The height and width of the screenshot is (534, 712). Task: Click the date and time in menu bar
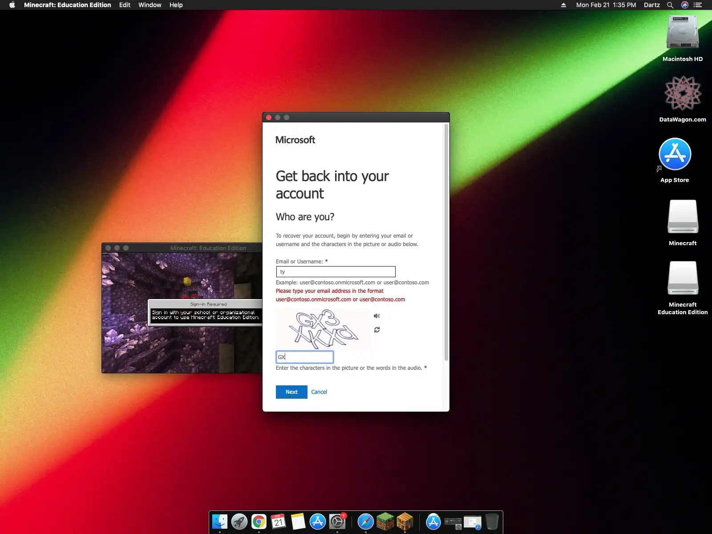click(x=606, y=5)
